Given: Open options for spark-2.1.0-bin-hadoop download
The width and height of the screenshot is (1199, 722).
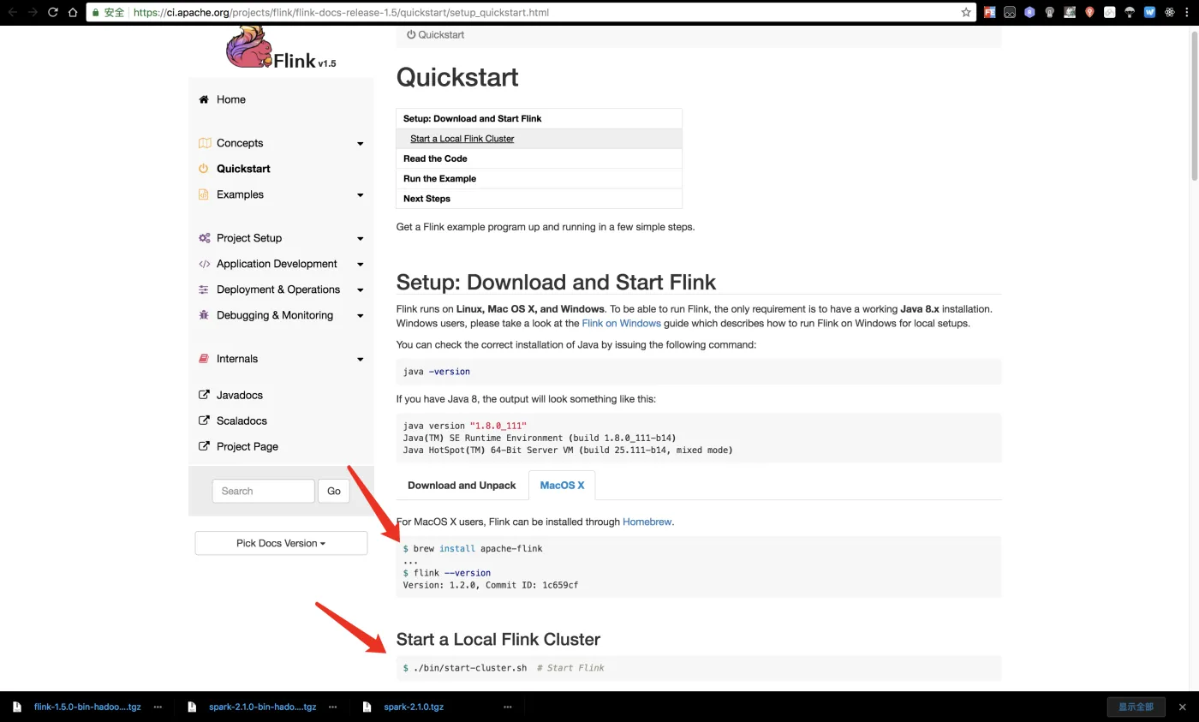Looking at the screenshot, I should click(332, 707).
